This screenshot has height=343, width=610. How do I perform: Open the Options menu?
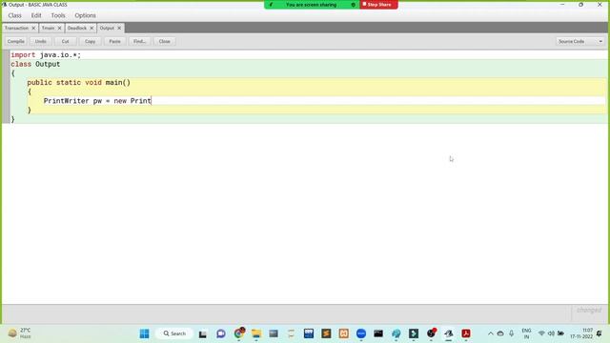point(85,15)
